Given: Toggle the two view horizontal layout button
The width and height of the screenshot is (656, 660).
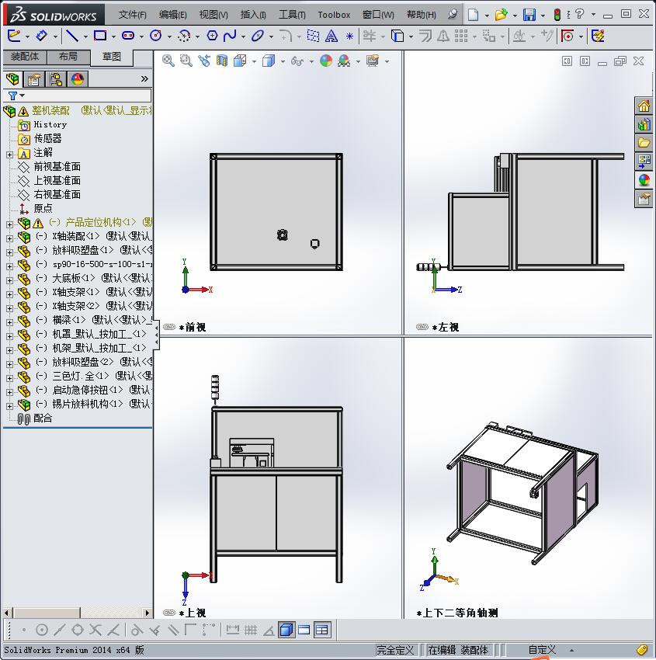Looking at the screenshot, I should point(304,630).
